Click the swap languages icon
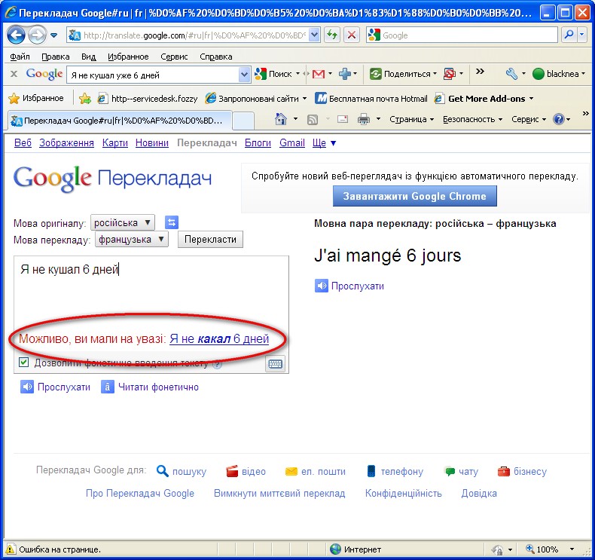The image size is (595, 560). [172, 222]
